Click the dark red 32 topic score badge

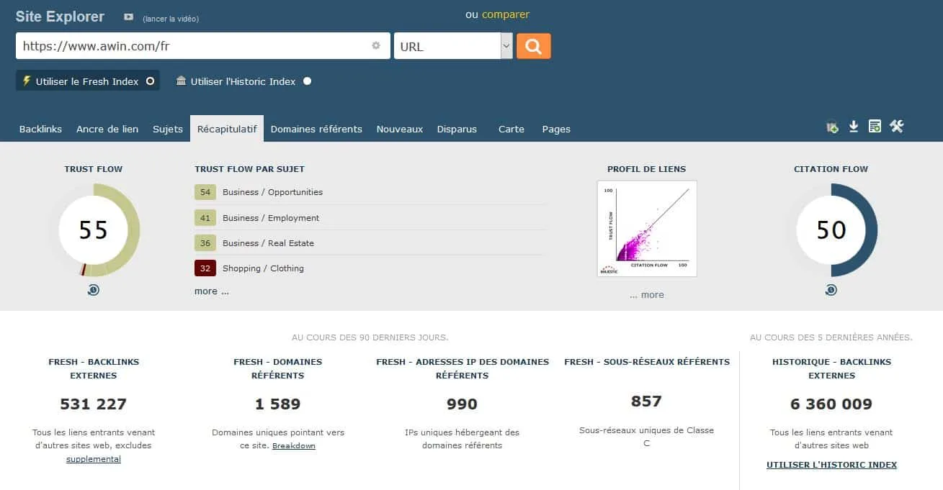pyautogui.click(x=205, y=268)
